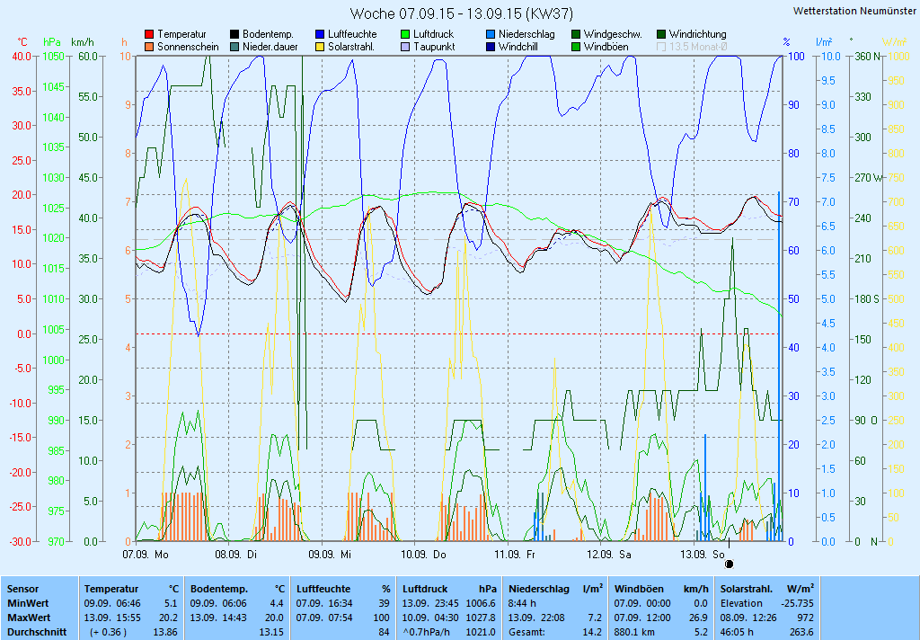Select the 10.09. Do day label
The width and height of the screenshot is (920, 640).
pos(424,555)
